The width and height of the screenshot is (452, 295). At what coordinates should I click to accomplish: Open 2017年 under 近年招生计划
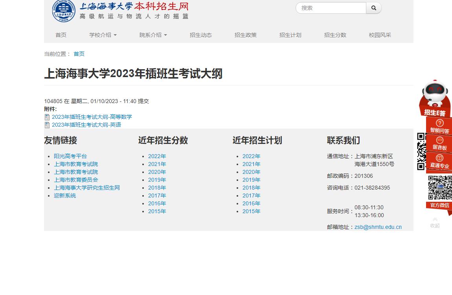pos(252,195)
